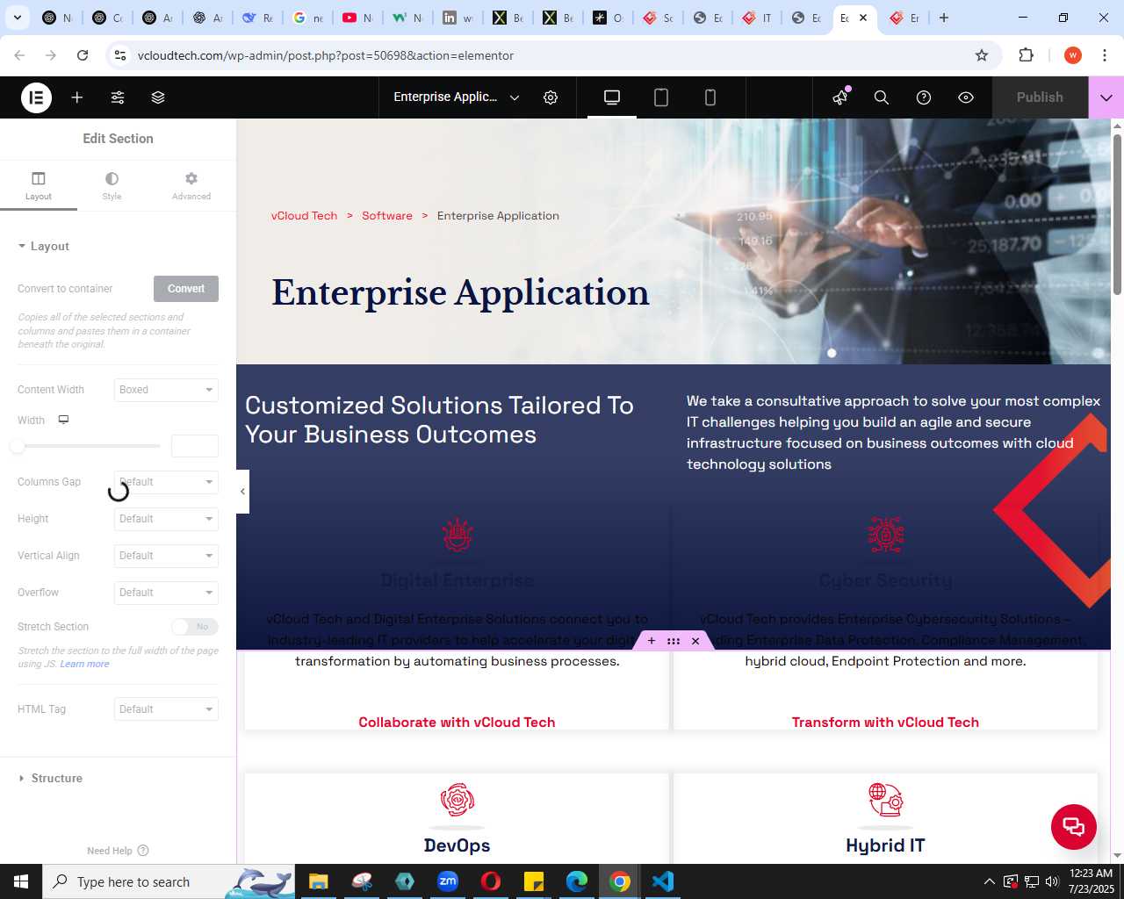
Task: Select the DevOps icon
Action: point(458,800)
